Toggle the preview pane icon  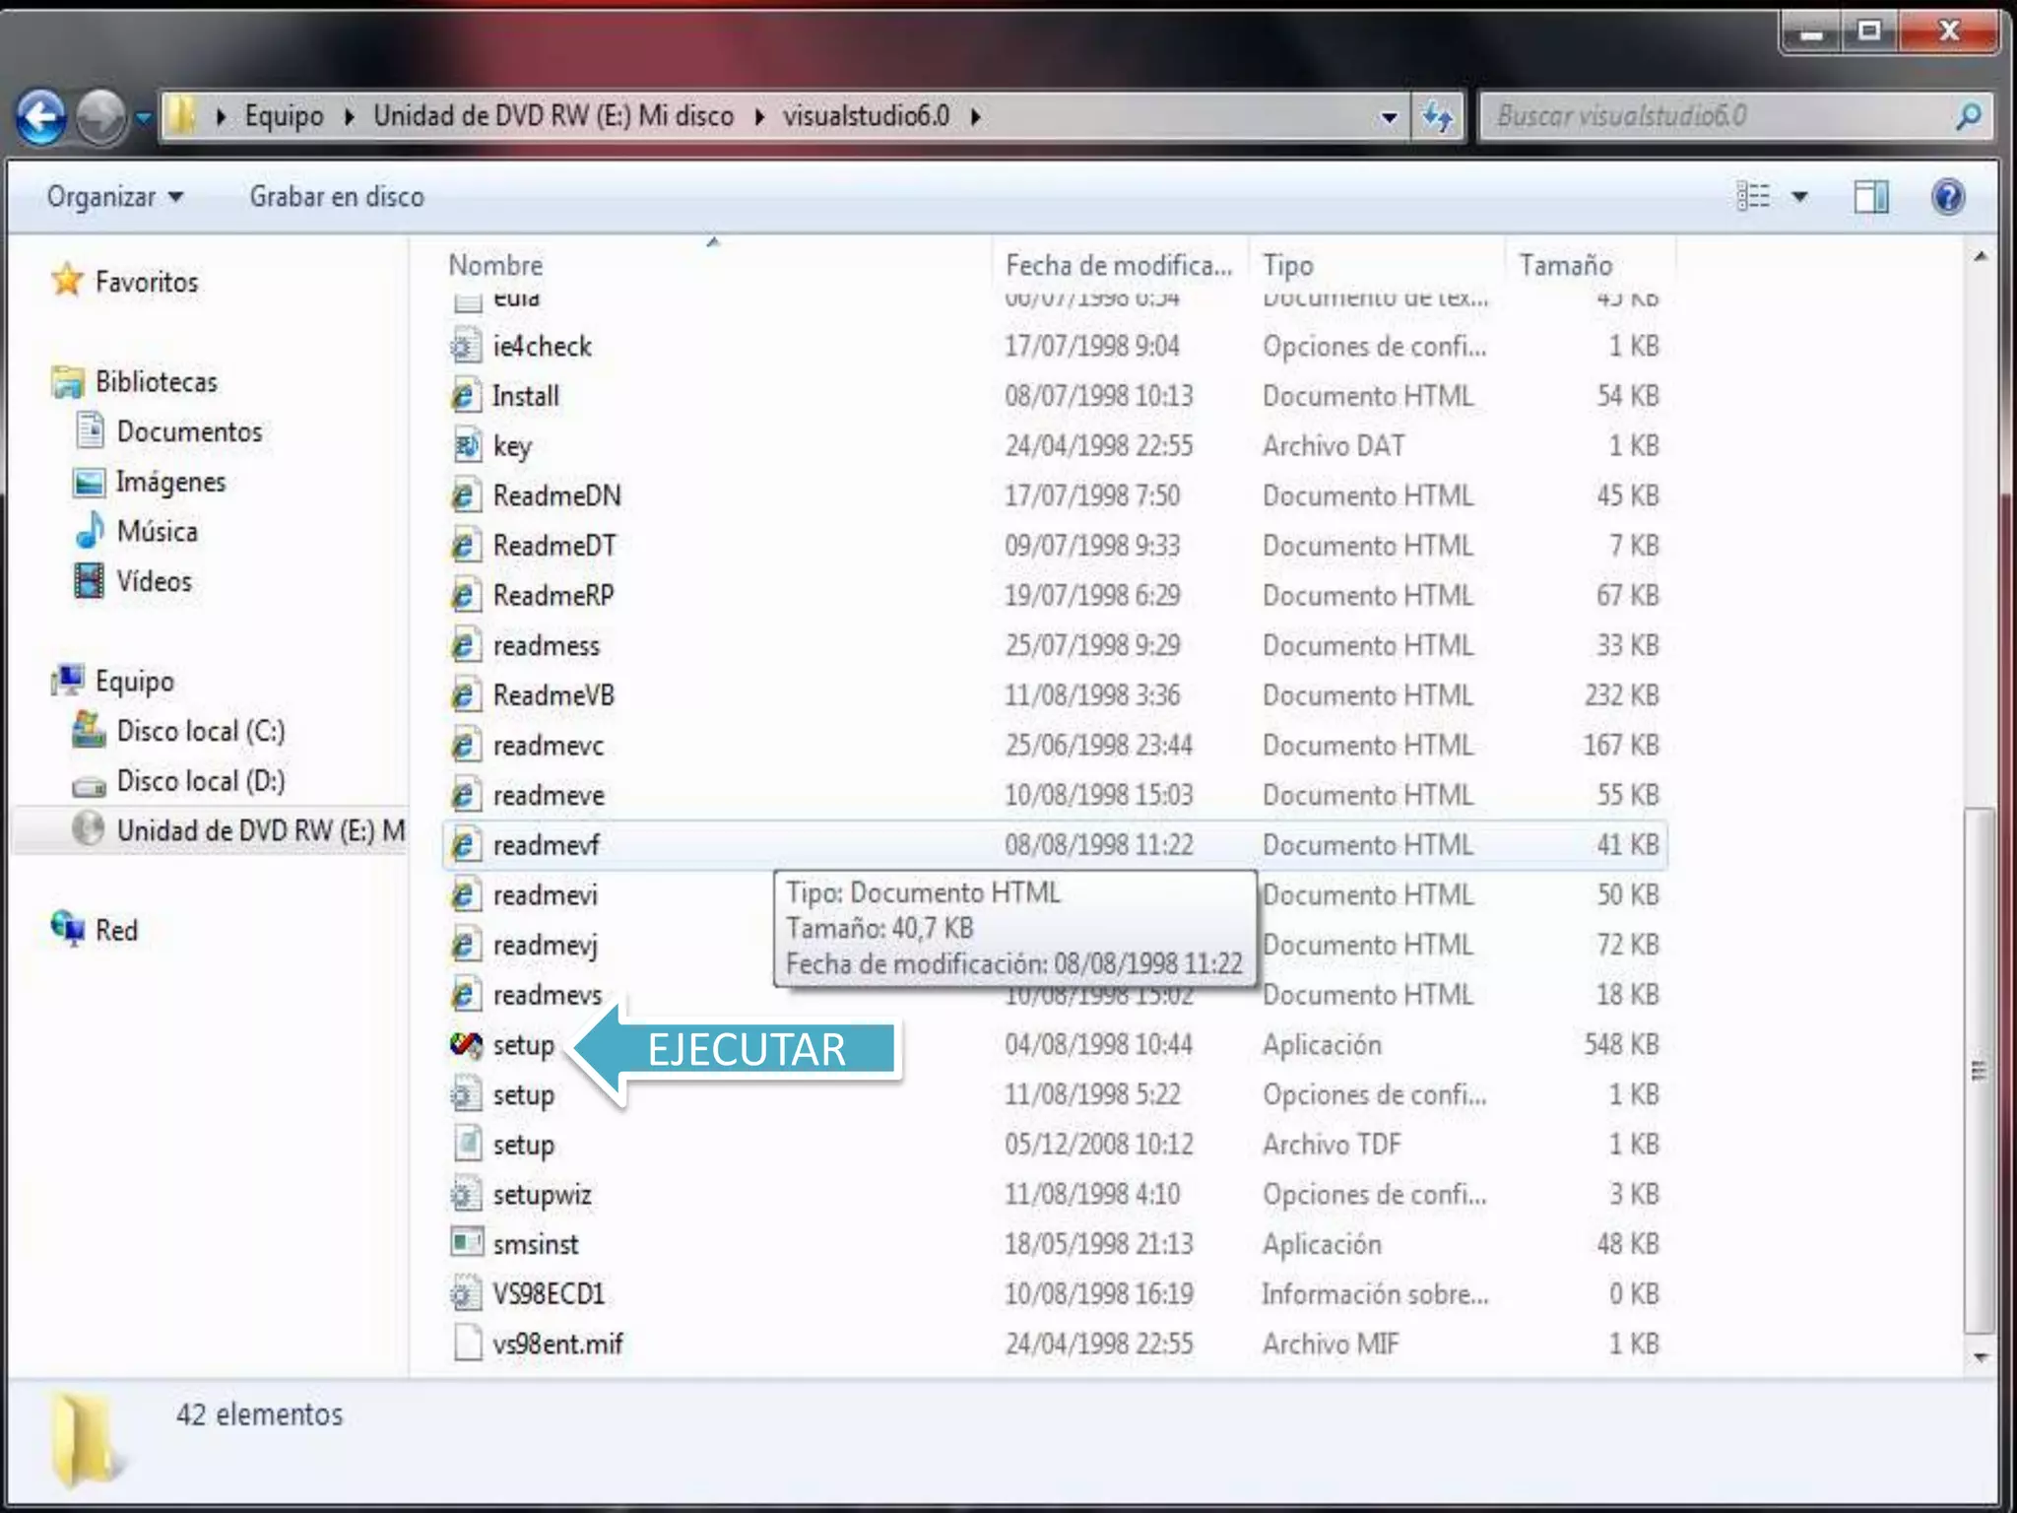click(x=1870, y=197)
